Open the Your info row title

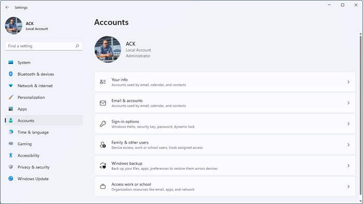click(119, 79)
